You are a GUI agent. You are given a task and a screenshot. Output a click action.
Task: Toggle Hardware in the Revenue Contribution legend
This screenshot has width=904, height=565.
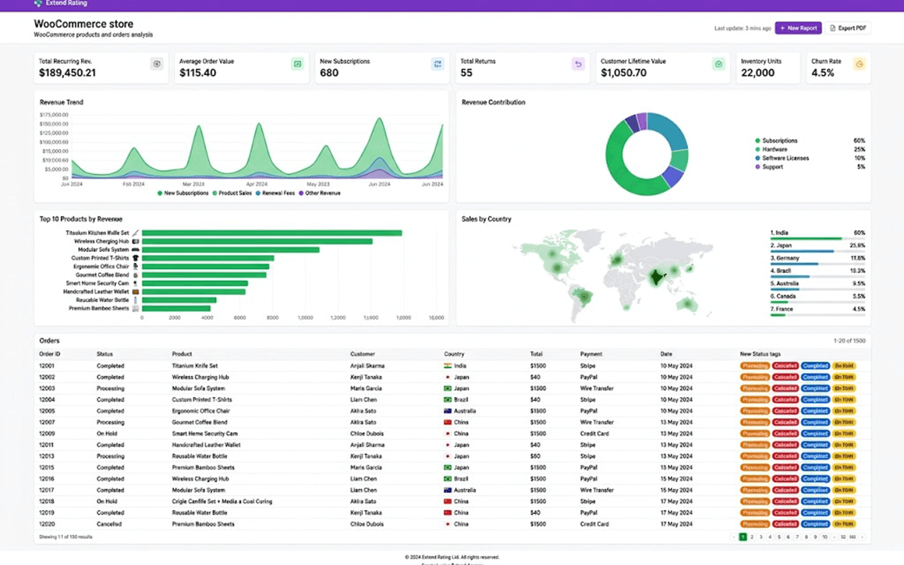[771, 149]
